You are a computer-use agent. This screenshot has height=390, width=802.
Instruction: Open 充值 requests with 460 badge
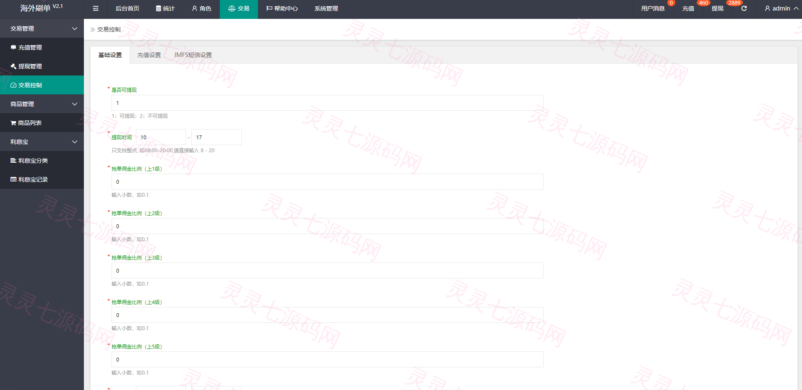688,8
